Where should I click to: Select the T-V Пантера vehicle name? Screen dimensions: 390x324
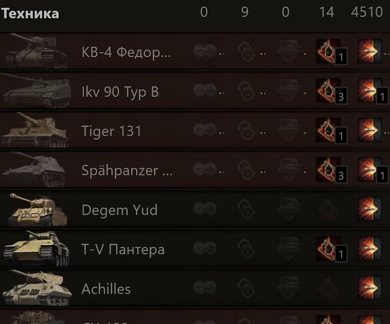tap(123, 249)
